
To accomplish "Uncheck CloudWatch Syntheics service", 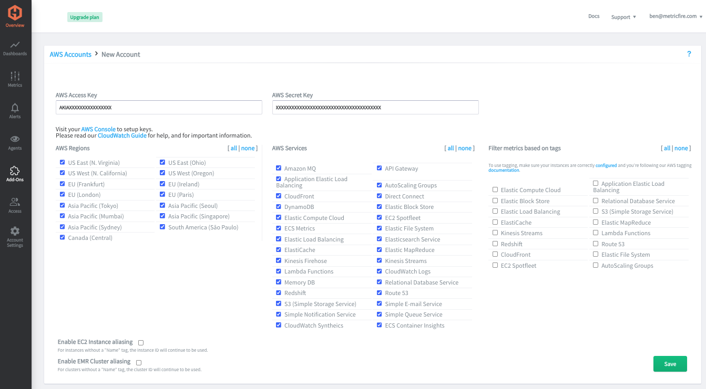I will [x=279, y=325].
